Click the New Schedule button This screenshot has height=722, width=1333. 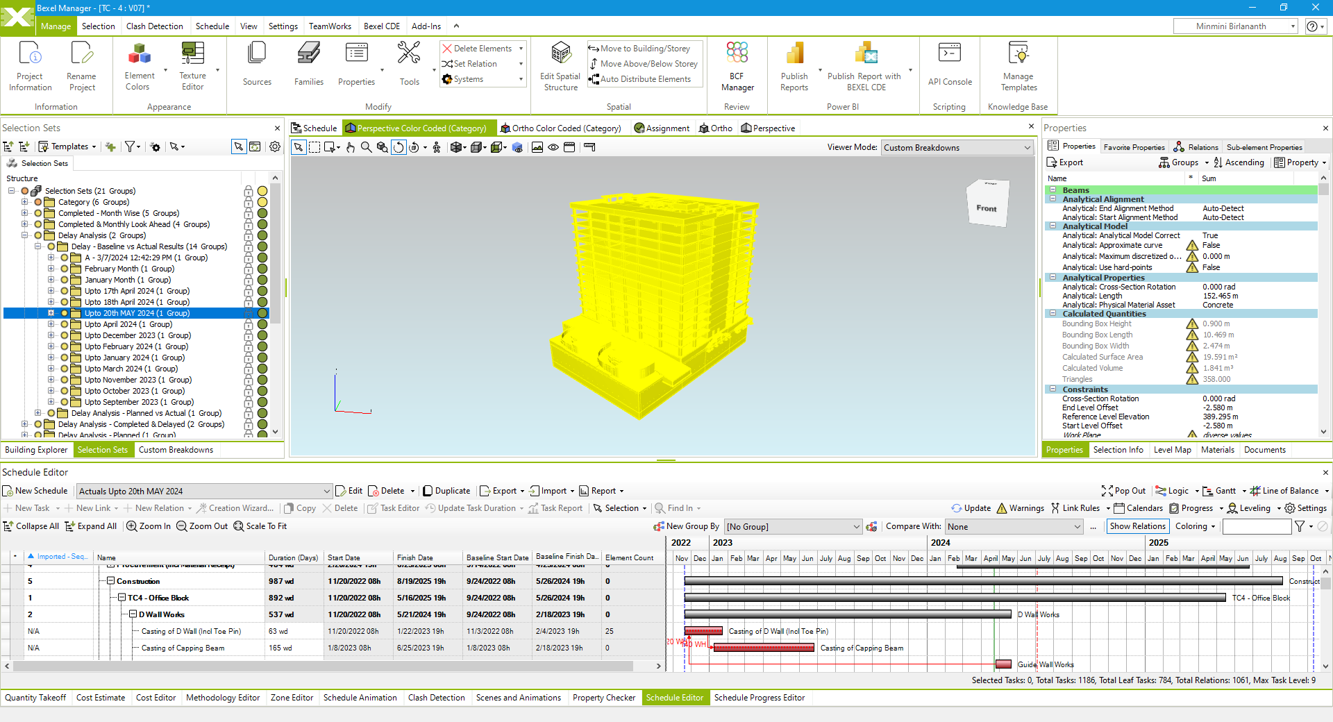[x=35, y=491]
